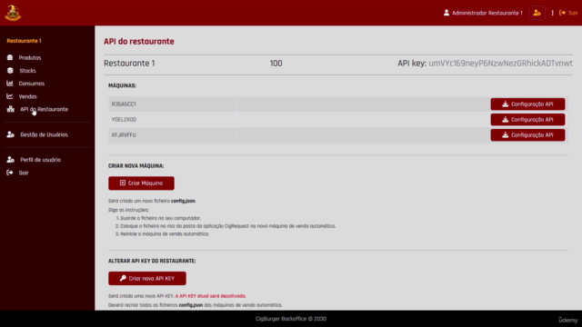
Task: Click the Stocks layers icon in sidebar
Action: pyautogui.click(x=10, y=71)
